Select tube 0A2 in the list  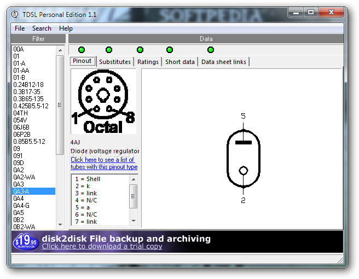pyautogui.click(x=34, y=170)
